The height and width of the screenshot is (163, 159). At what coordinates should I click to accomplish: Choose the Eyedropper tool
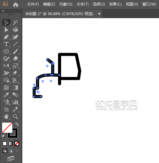coord(6,95)
